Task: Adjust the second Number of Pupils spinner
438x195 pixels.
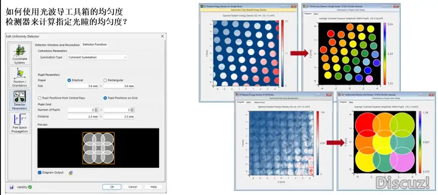Action: [132, 110]
